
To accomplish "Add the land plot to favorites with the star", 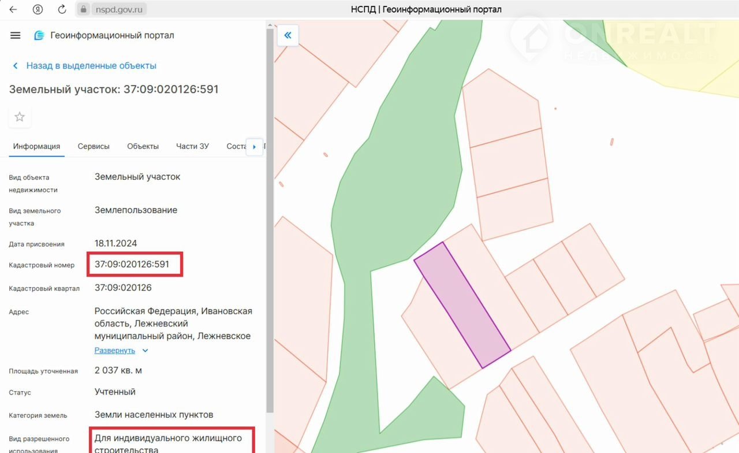I will click(20, 117).
